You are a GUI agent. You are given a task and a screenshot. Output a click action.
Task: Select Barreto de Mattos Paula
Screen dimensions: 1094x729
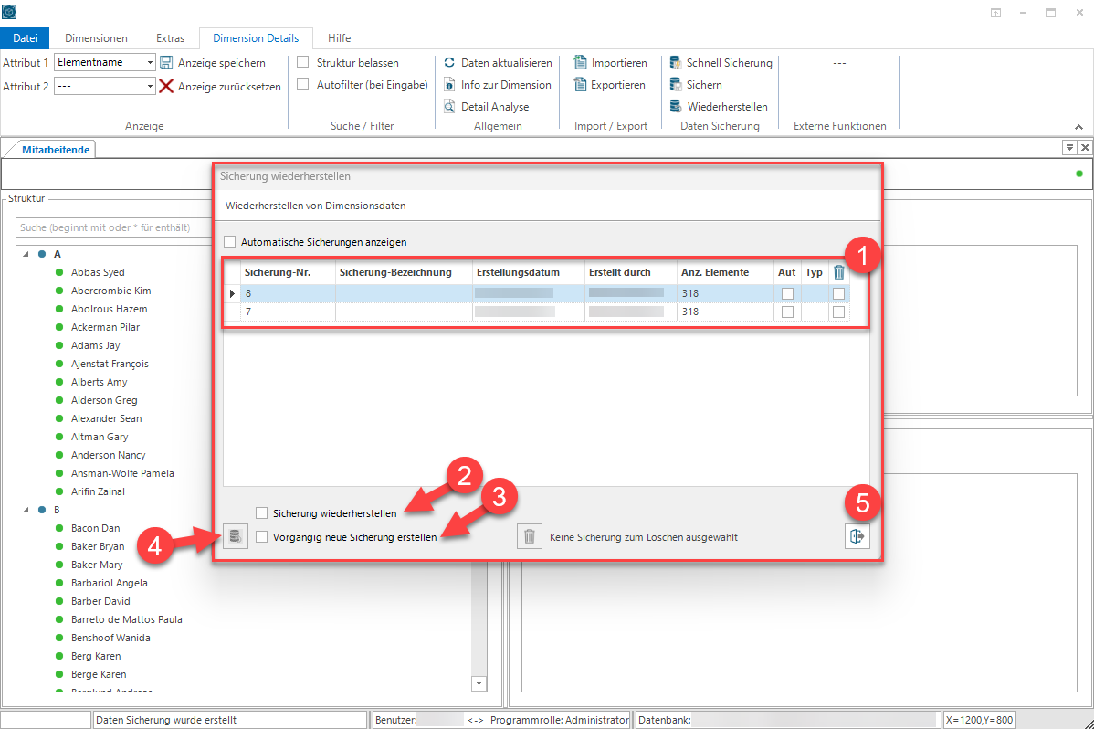126,619
